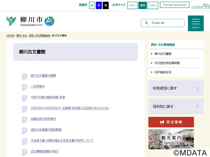Image resolution: width=210 pixels, height=157 pixels.
Task: Switch background color to black
Action: pyautogui.click(x=106, y=5)
